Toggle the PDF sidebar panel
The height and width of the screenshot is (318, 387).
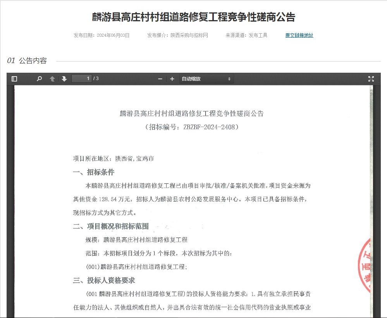point(14,79)
